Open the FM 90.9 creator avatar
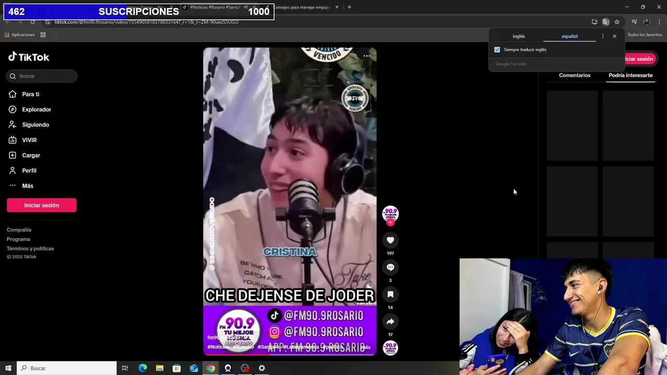Viewport: 667px width, 375px height. point(390,214)
